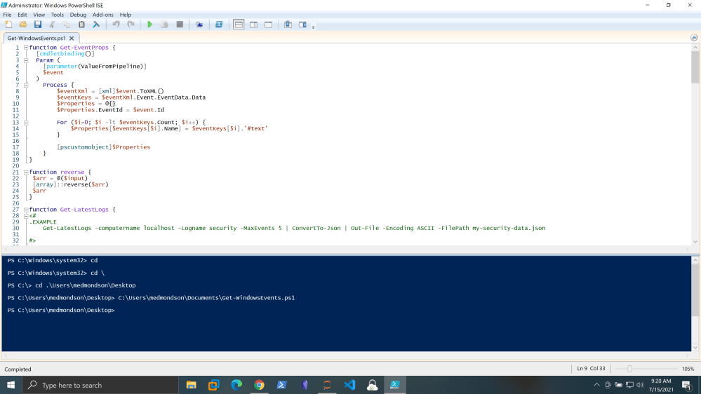Click the Run Selection toolbar icon
The image size is (701, 394).
tap(164, 25)
